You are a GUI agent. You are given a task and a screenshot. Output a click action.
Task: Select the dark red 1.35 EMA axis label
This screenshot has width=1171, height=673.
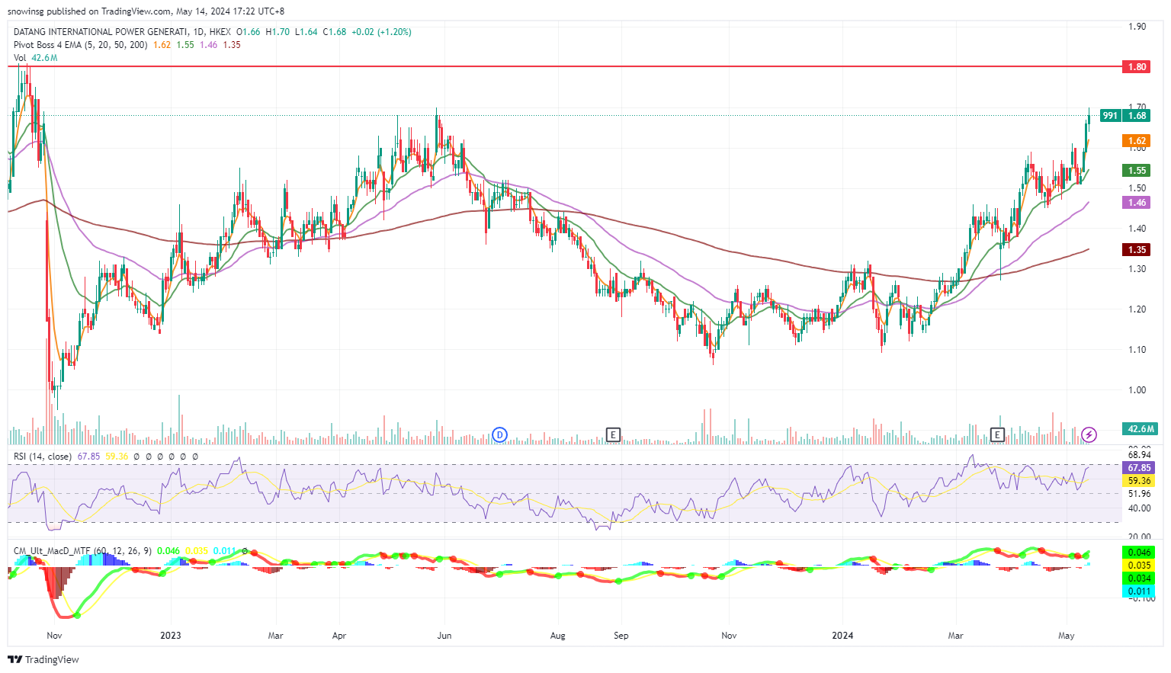[1137, 250]
